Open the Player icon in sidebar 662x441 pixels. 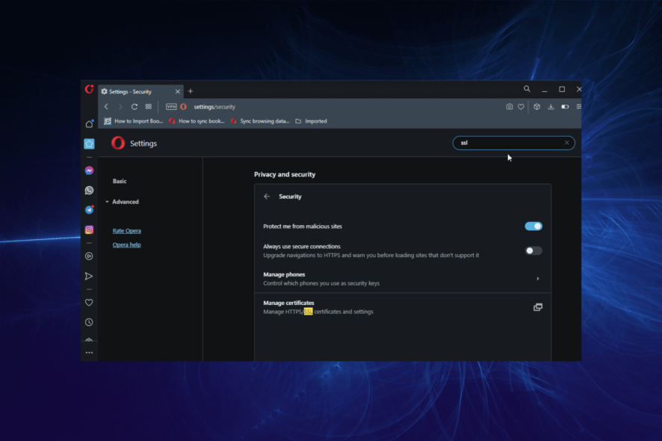89,256
